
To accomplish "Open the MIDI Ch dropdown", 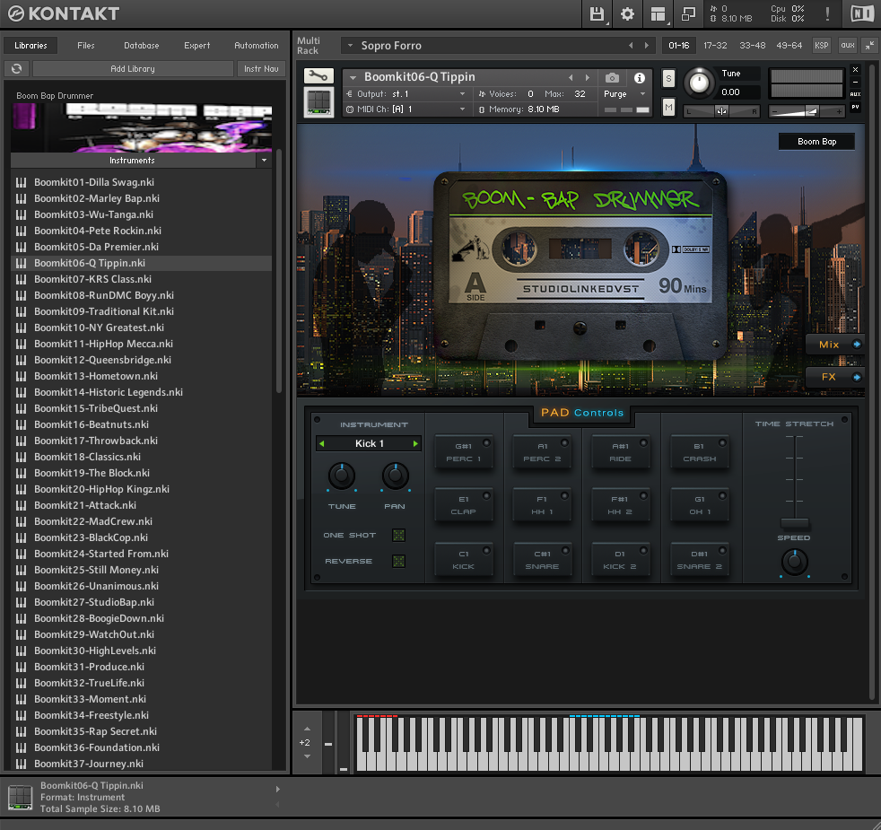I will tap(462, 109).
